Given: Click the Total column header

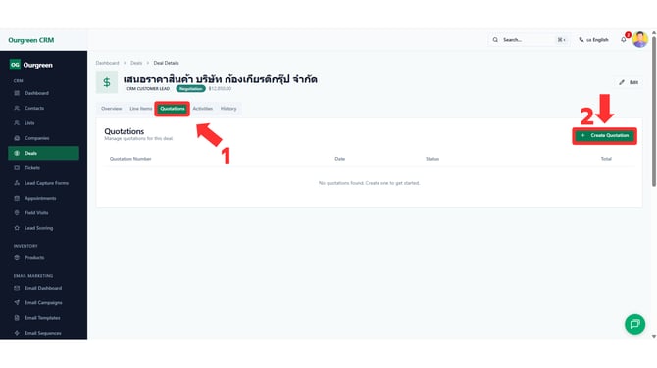Looking at the screenshot, I should (606, 159).
